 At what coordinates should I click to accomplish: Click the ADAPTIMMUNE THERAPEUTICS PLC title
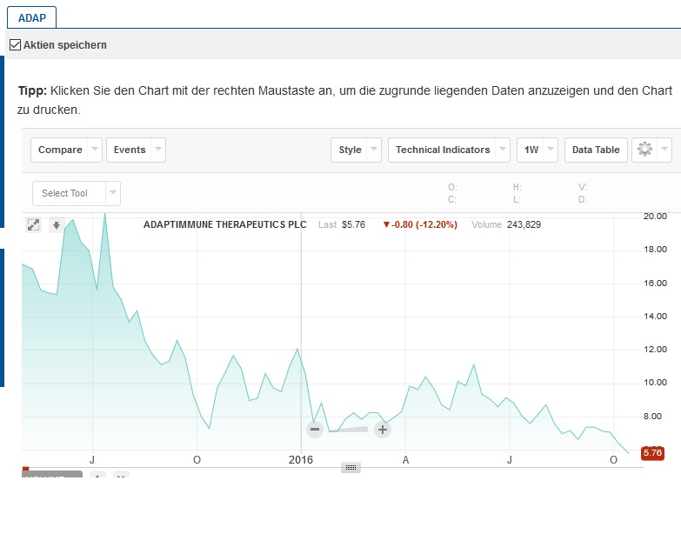(224, 224)
